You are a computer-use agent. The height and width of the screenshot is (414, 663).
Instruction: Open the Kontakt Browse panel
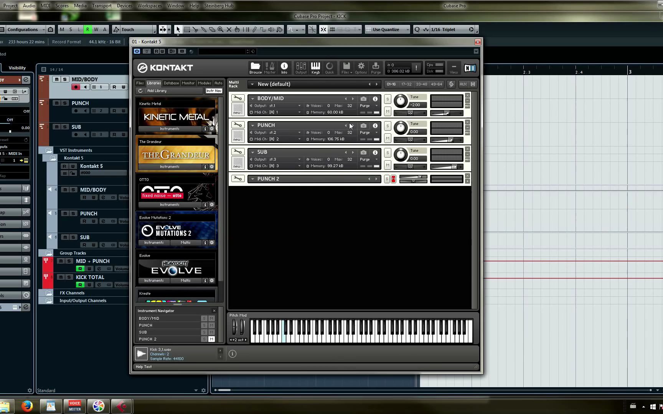point(255,68)
